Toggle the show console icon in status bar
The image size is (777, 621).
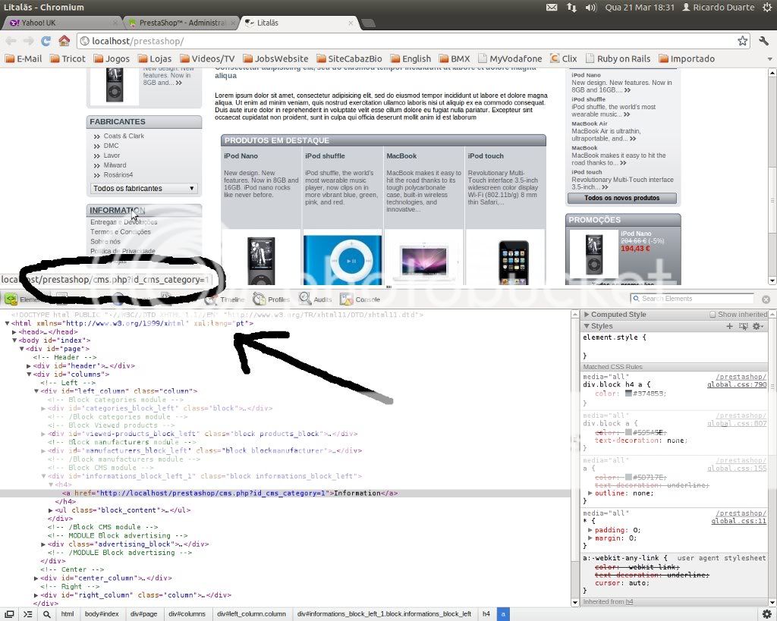pyautogui.click(x=28, y=614)
